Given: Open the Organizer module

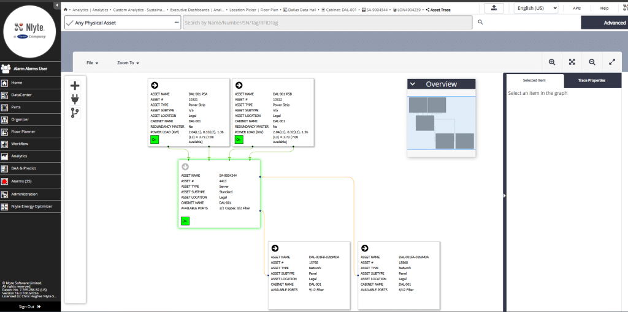Looking at the screenshot, I should click(x=31, y=119).
